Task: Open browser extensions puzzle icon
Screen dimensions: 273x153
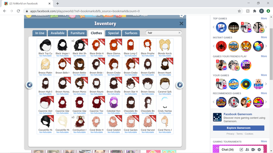Action: tap(255, 11)
